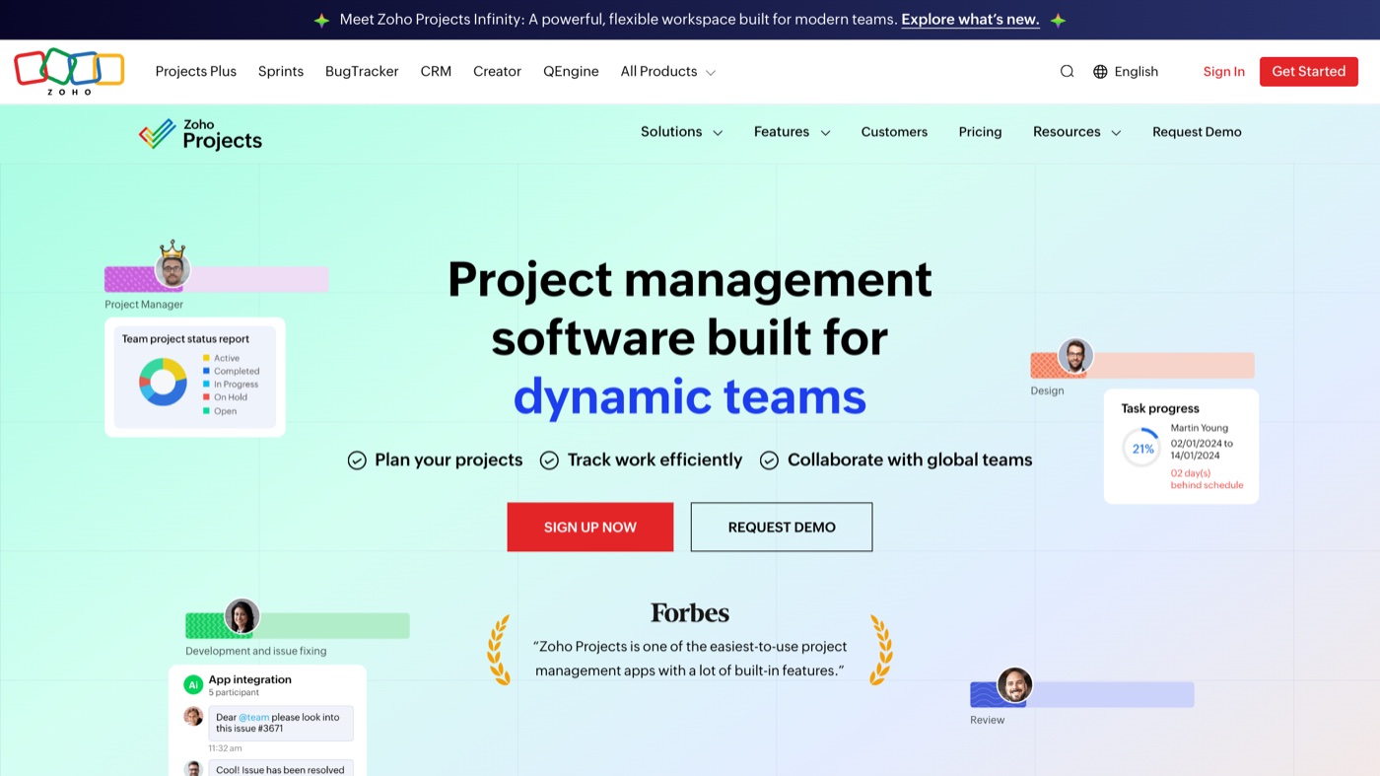Image resolution: width=1380 pixels, height=776 pixels.
Task: Click '02 day(s) behind schedule' text
Action: pyautogui.click(x=1207, y=479)
